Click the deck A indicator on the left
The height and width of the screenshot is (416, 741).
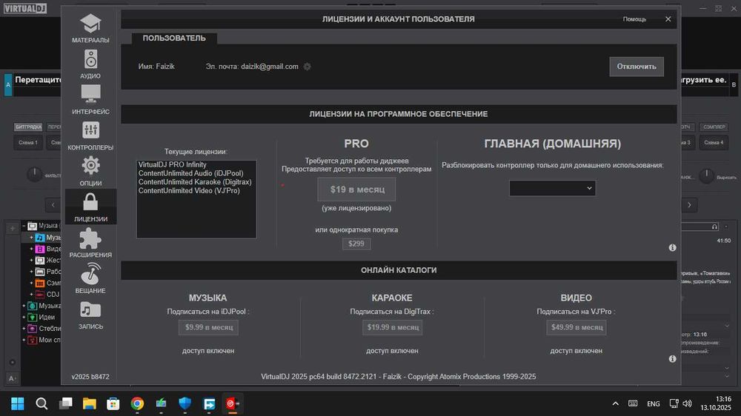click(8, 85)
